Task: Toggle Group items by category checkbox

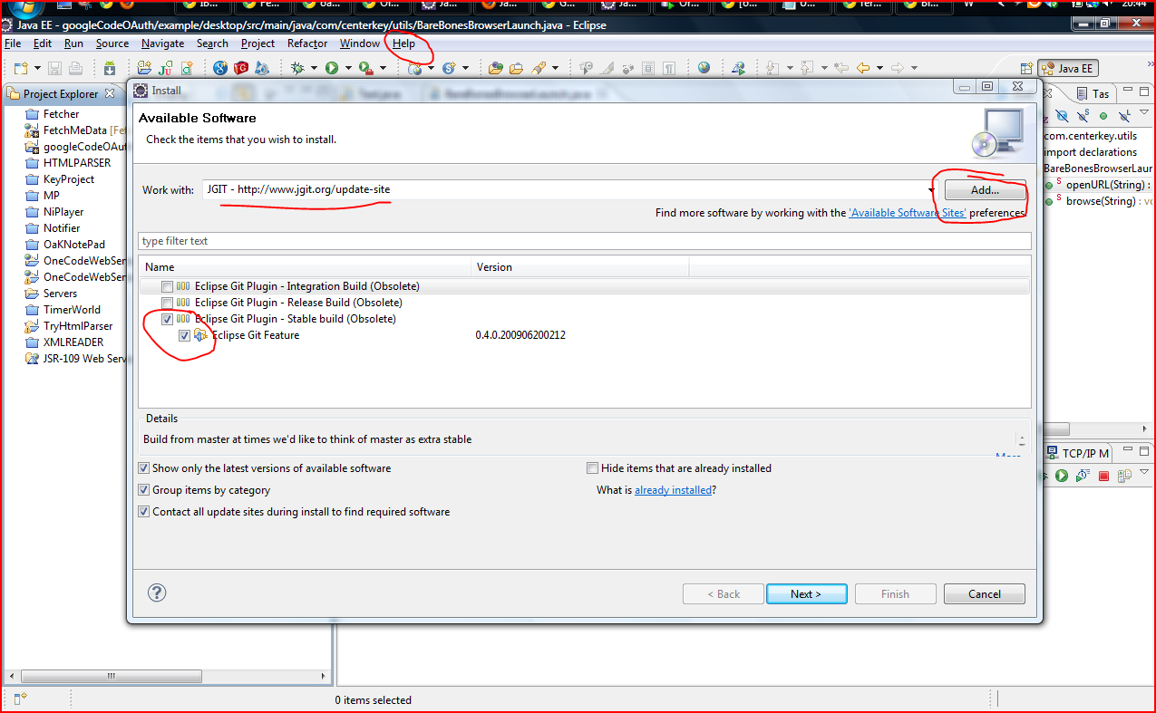Action: pos(143,490)
